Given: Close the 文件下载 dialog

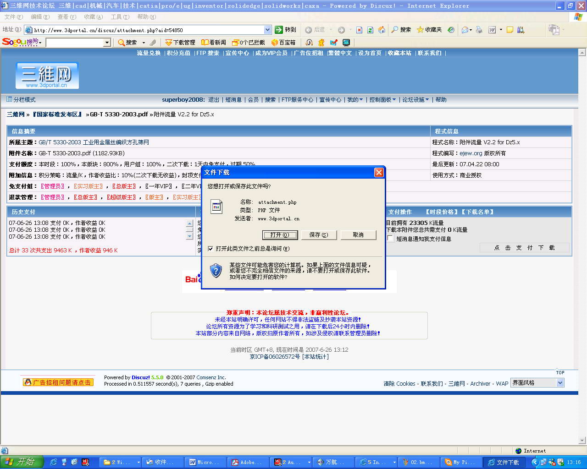Looking at the screenshot, I should (379, 172).
